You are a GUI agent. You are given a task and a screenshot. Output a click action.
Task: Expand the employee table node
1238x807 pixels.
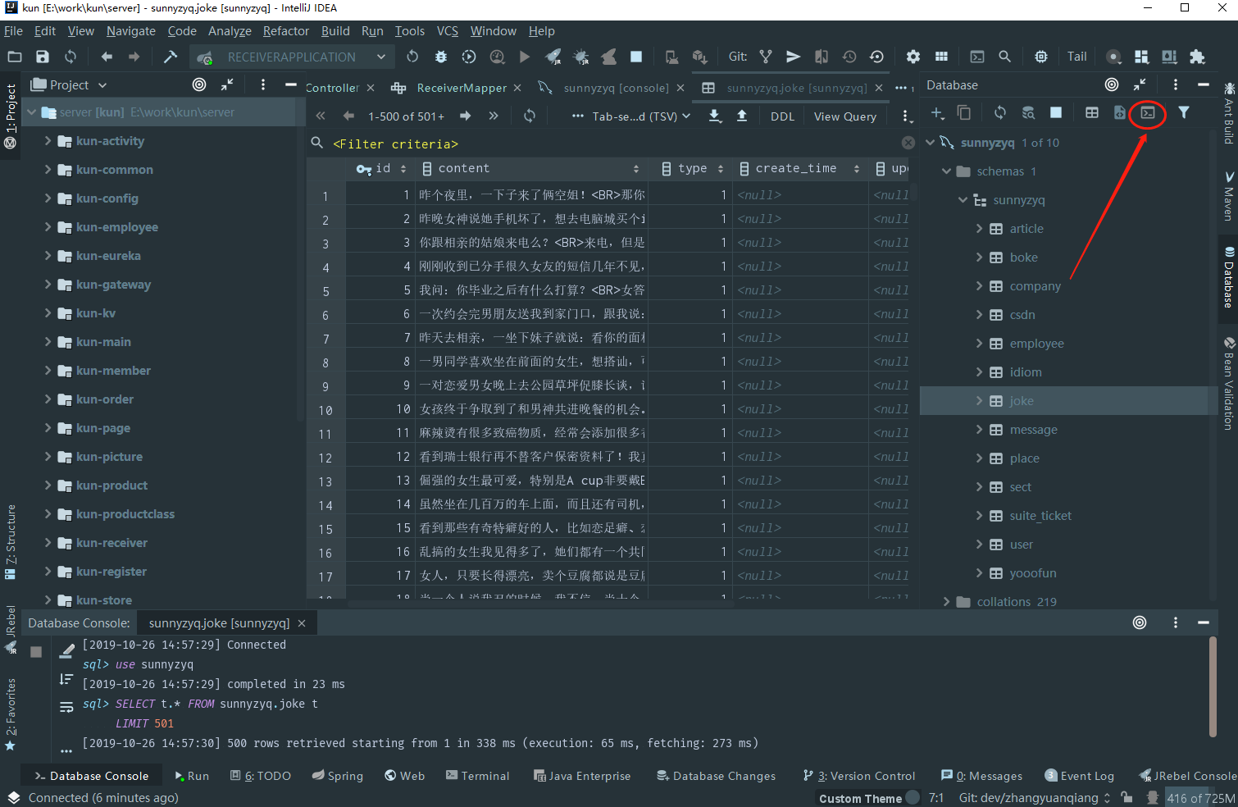(978, 344)
